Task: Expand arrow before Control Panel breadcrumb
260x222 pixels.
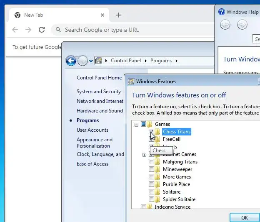Action: pyautogui.click(x=106, y=61)
